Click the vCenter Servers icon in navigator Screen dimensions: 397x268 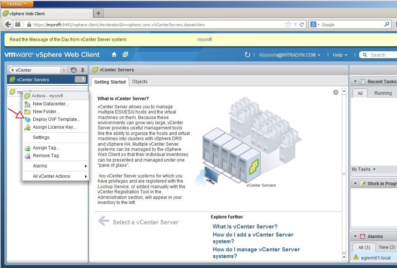(12, 79)
